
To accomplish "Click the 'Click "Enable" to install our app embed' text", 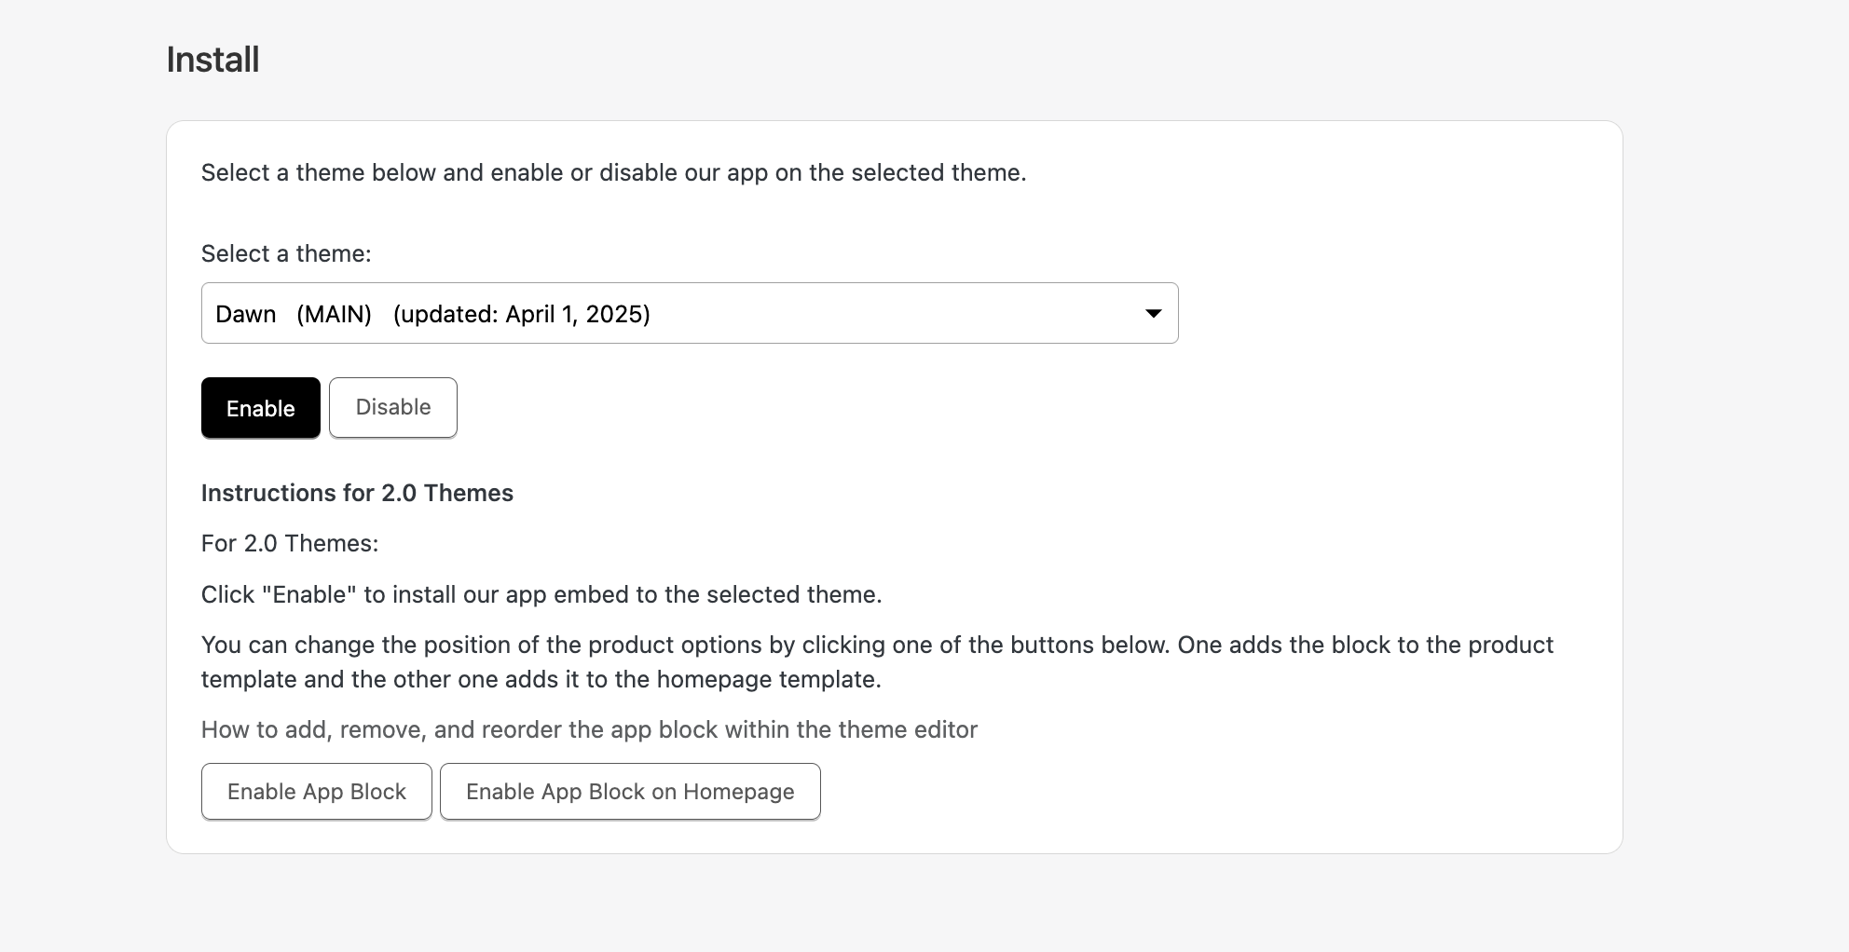I will (541, 594).
